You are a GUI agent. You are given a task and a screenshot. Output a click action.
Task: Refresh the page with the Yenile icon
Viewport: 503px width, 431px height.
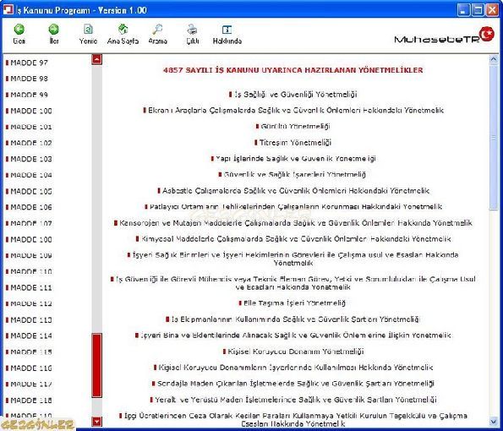88,30
